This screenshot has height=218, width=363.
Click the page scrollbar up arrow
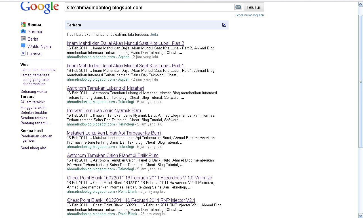(x=360, y=3)
